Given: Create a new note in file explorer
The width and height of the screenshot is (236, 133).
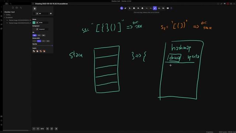Looking at the screenshot, I should coord(13,8).
